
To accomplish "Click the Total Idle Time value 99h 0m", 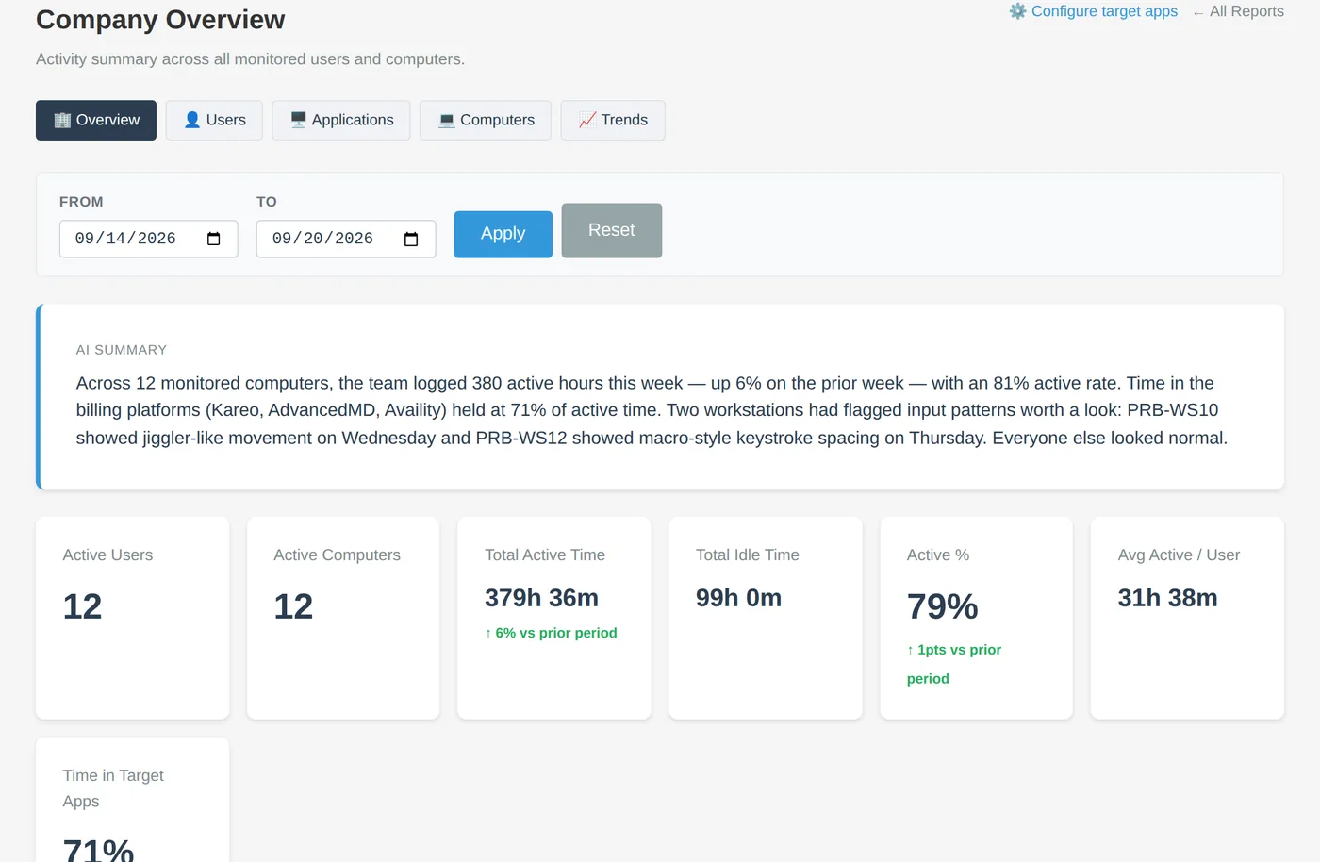I will [739, 598].
